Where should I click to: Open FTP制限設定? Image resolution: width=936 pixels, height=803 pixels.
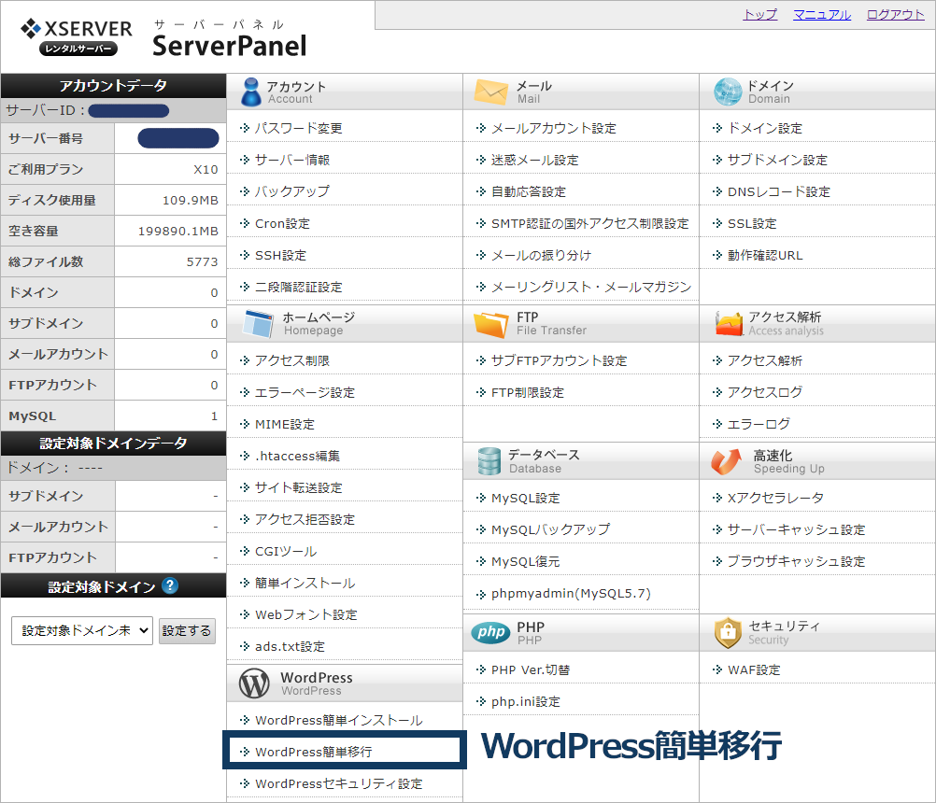click(x=528, y=392)
